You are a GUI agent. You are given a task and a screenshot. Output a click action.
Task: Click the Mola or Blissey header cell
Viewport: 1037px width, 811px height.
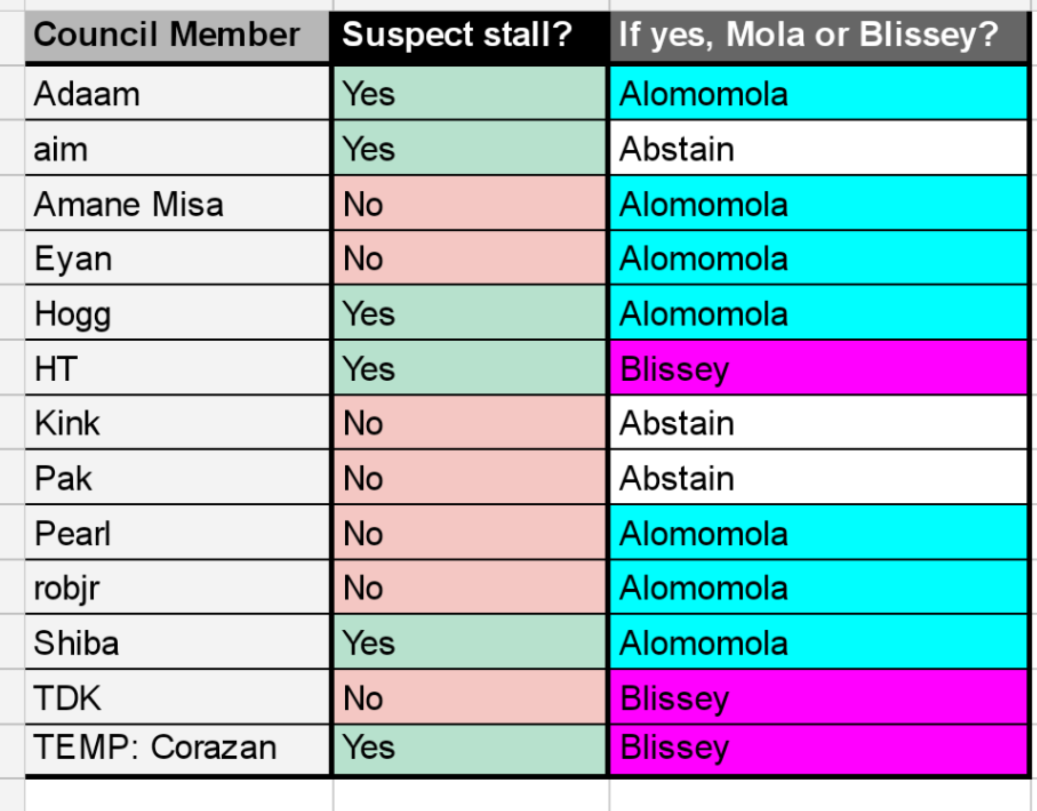tap(818, 36)
